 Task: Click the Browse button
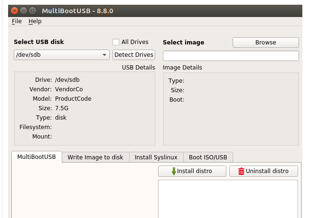coord(265,43)
